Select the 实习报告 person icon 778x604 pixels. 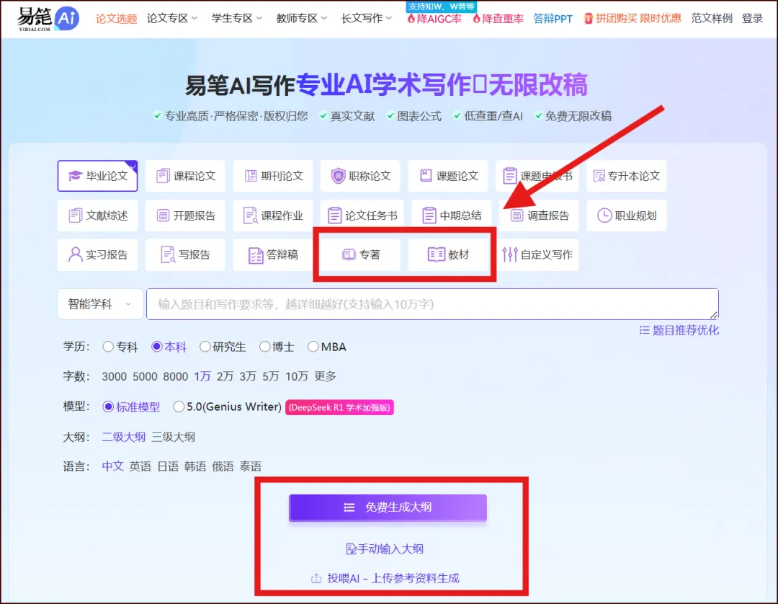click(x=76, y=254)
